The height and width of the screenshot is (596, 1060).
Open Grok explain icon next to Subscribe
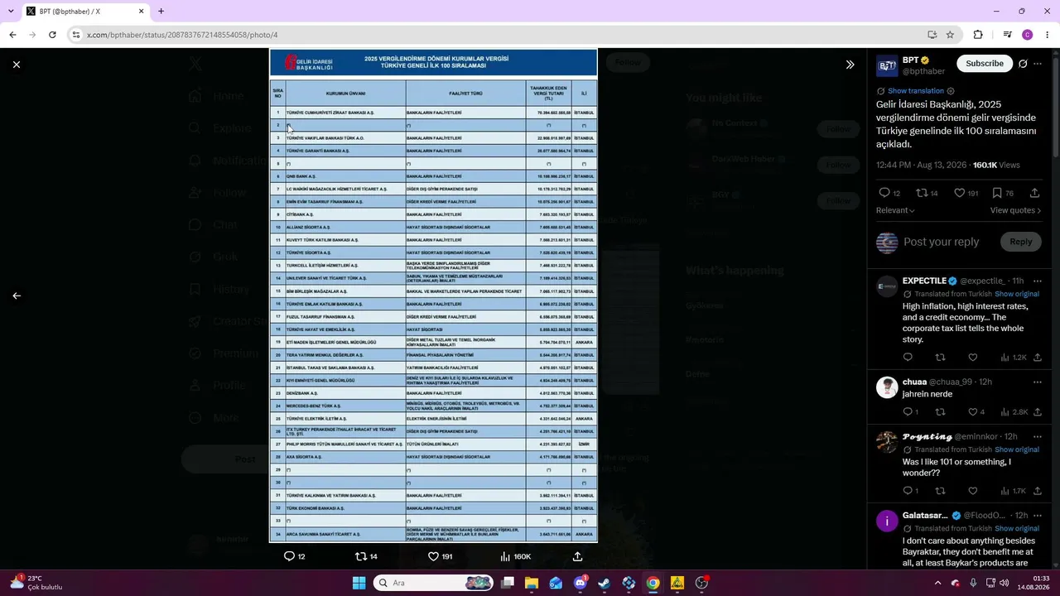pyautogui.click(x=1023, y=64)
